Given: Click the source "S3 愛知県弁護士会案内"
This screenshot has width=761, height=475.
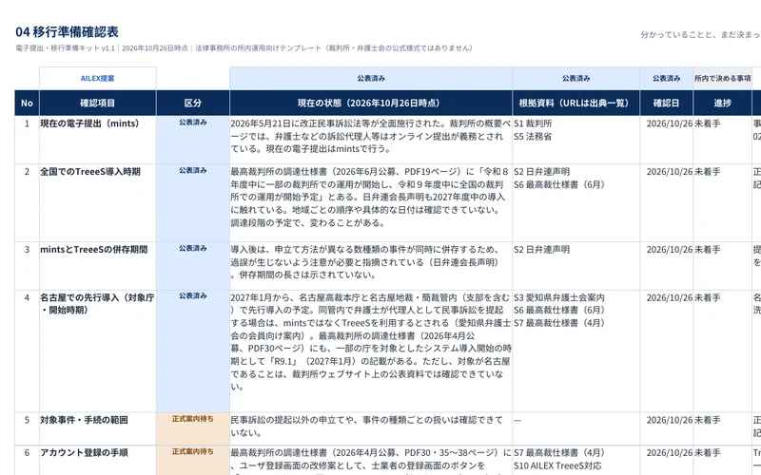Looking at the screenshot, I should [x=559, y=297].
